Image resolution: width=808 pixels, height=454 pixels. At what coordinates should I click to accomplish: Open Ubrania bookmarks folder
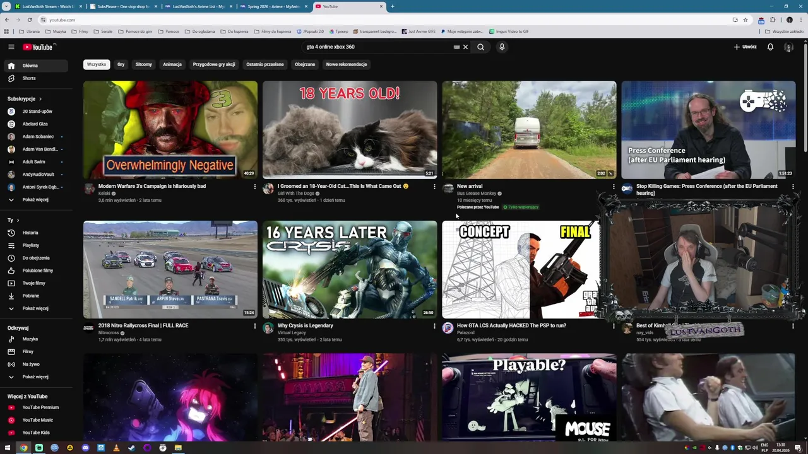(30, 31)
